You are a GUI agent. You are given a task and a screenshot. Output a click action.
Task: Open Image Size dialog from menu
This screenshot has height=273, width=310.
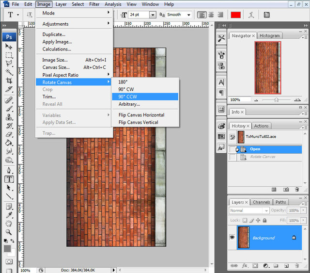click(56, 60)
